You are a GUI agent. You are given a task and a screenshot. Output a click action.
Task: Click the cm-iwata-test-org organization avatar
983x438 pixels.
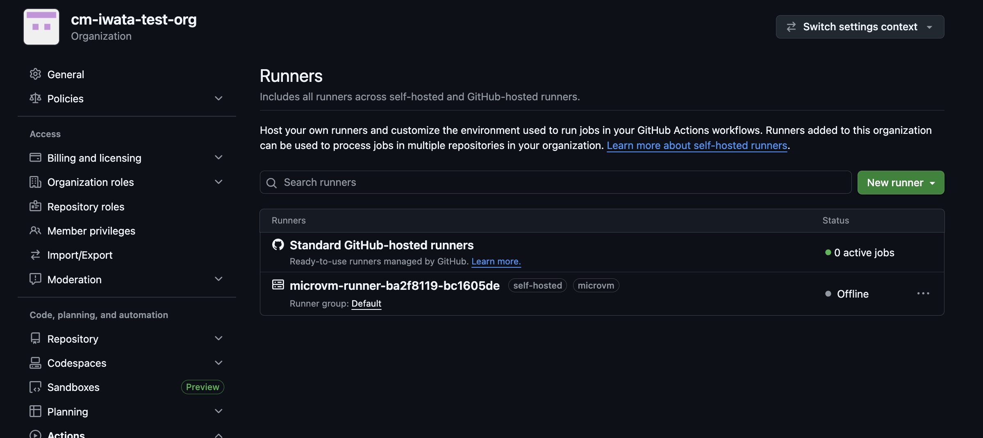pos(41,27)
